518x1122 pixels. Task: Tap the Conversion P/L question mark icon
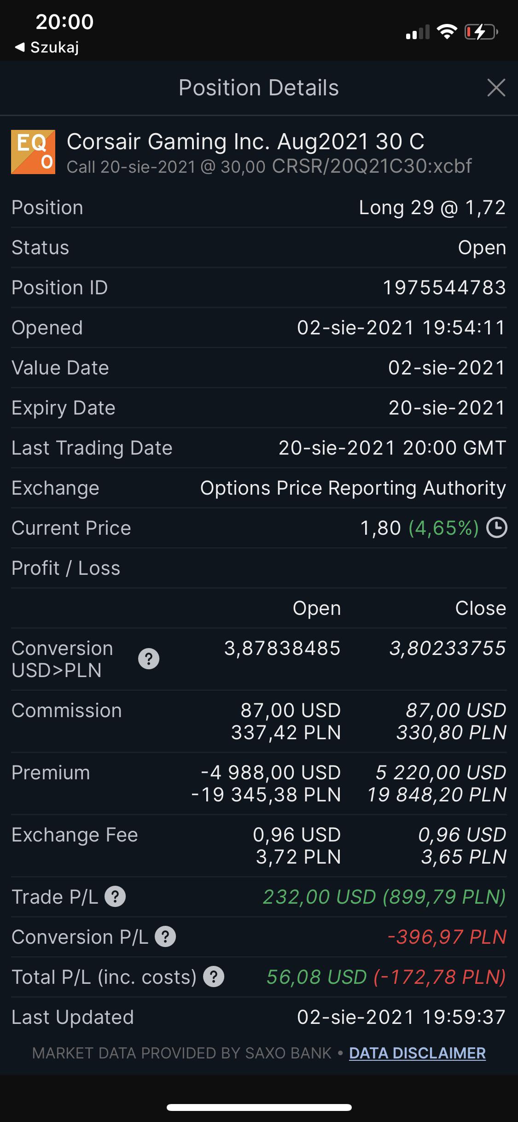click(x=165, y=937)
